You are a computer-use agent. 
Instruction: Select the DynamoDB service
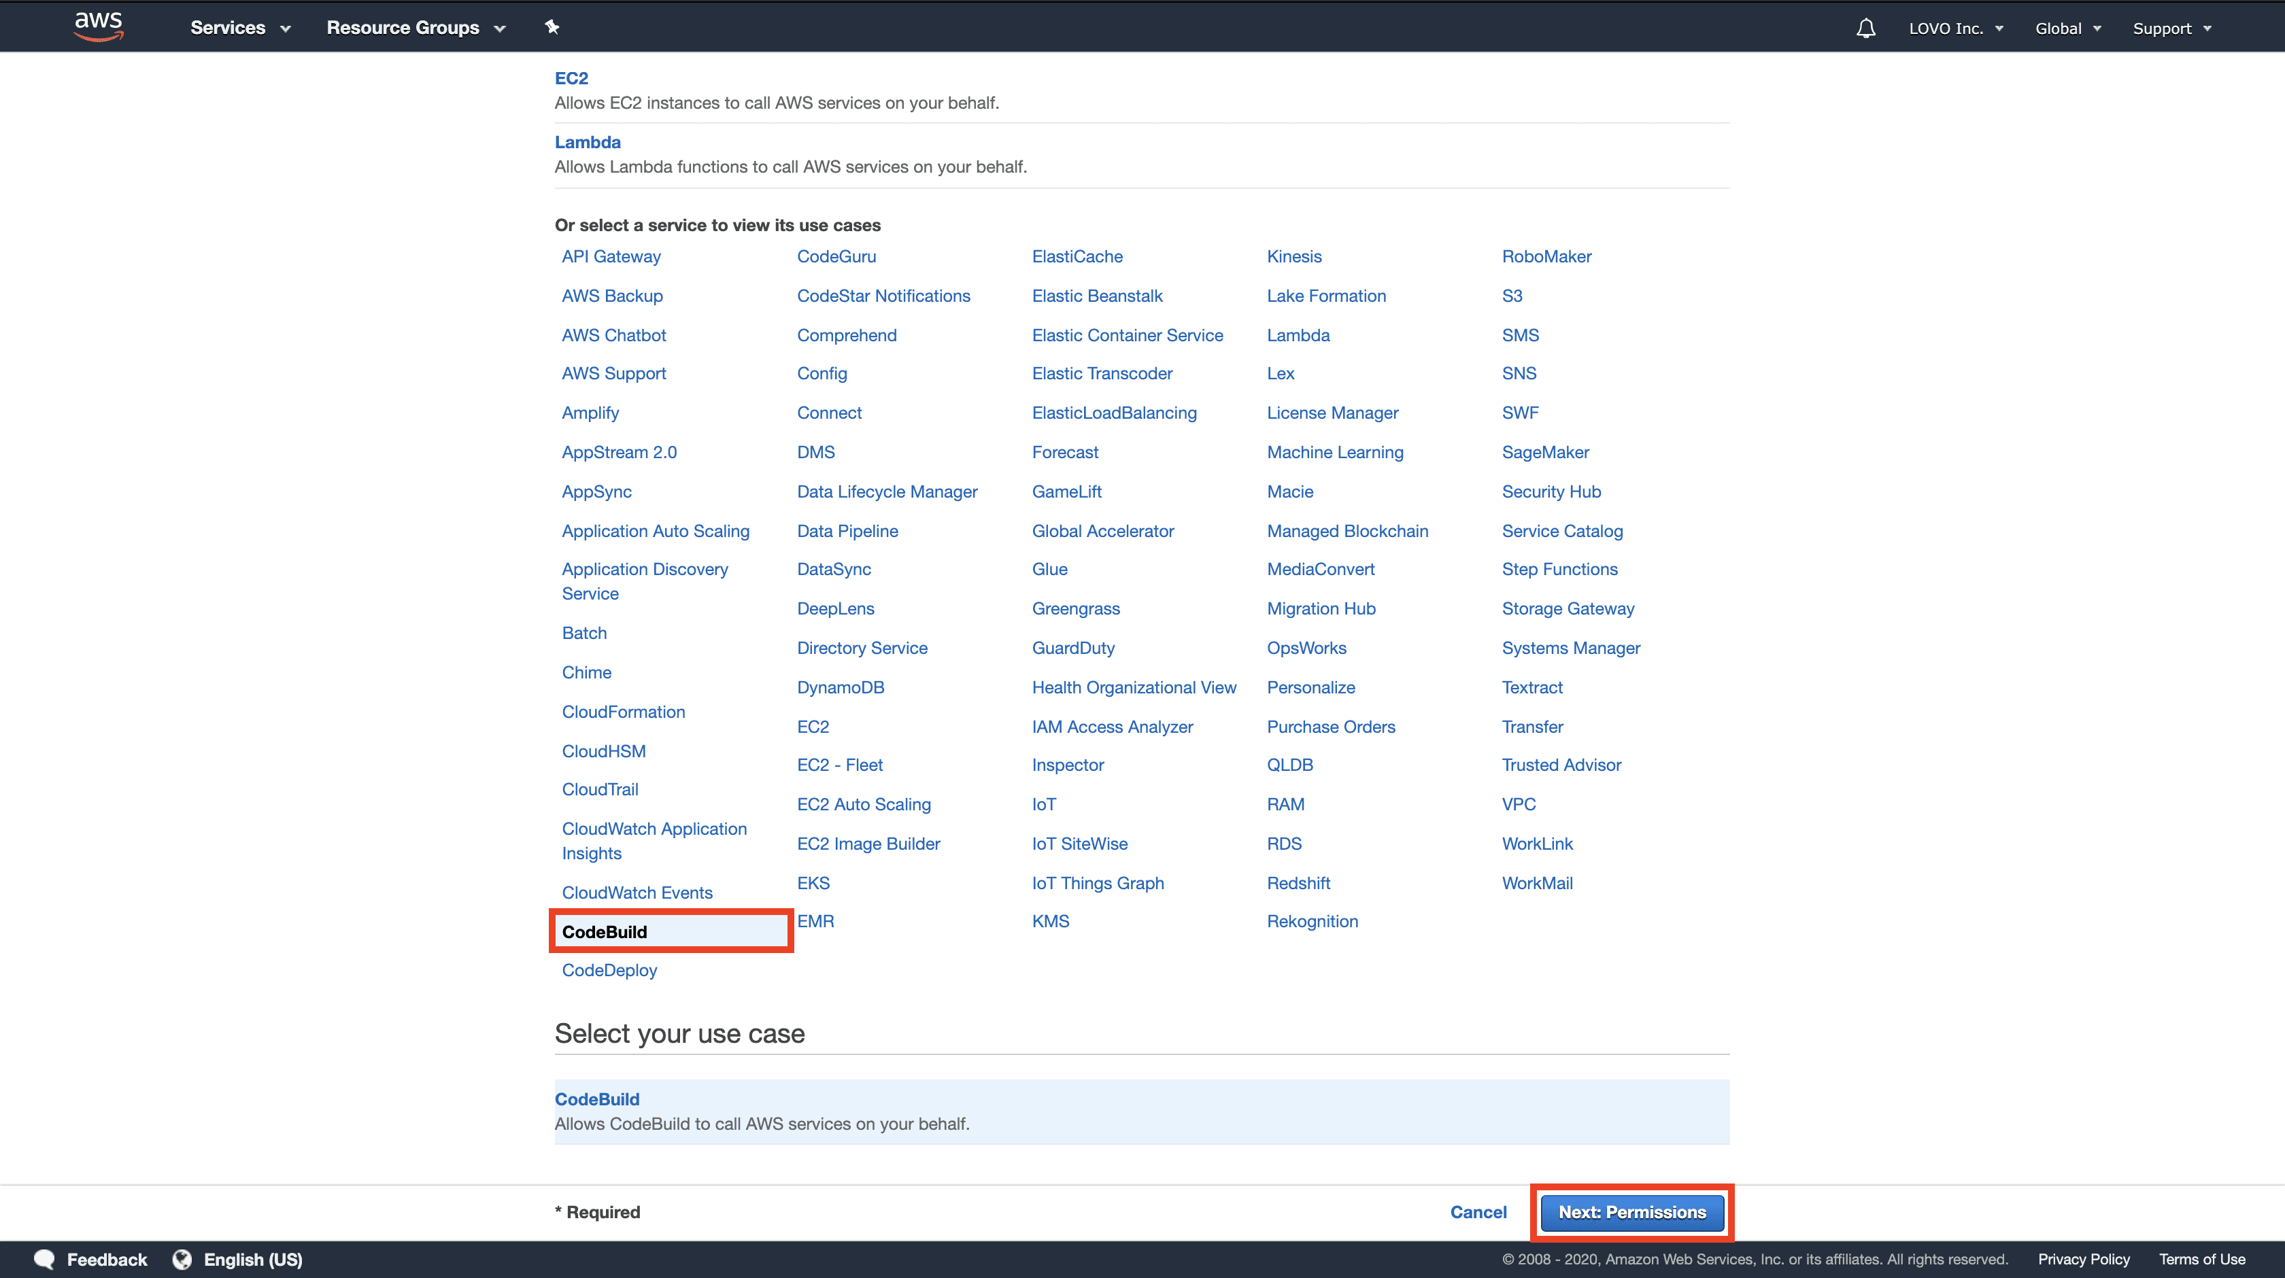[840, 687]
